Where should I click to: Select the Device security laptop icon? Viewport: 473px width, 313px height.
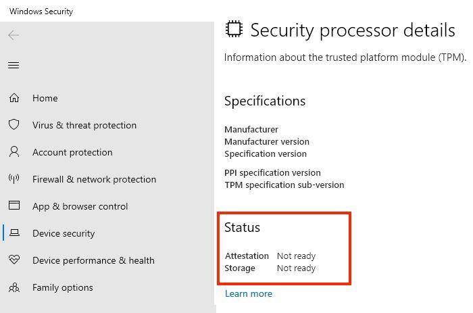[14, 233]
